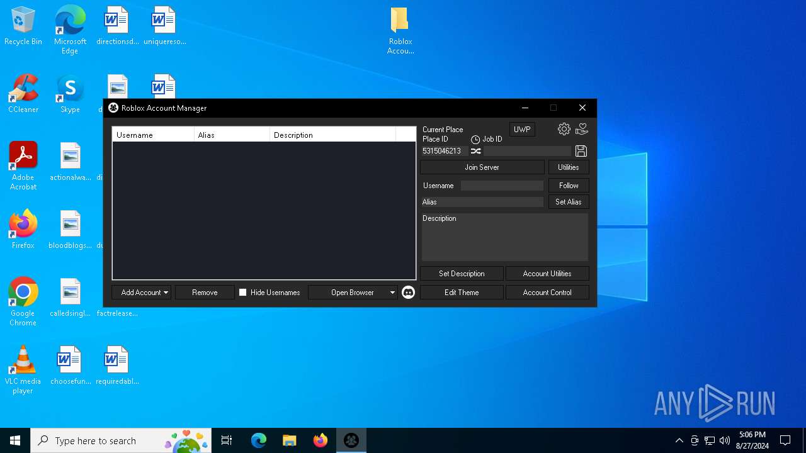This screenshot has height=453, width=806.
Task: Sort by the Description column header
Action: pyautogui.click(x=333, y=135)
